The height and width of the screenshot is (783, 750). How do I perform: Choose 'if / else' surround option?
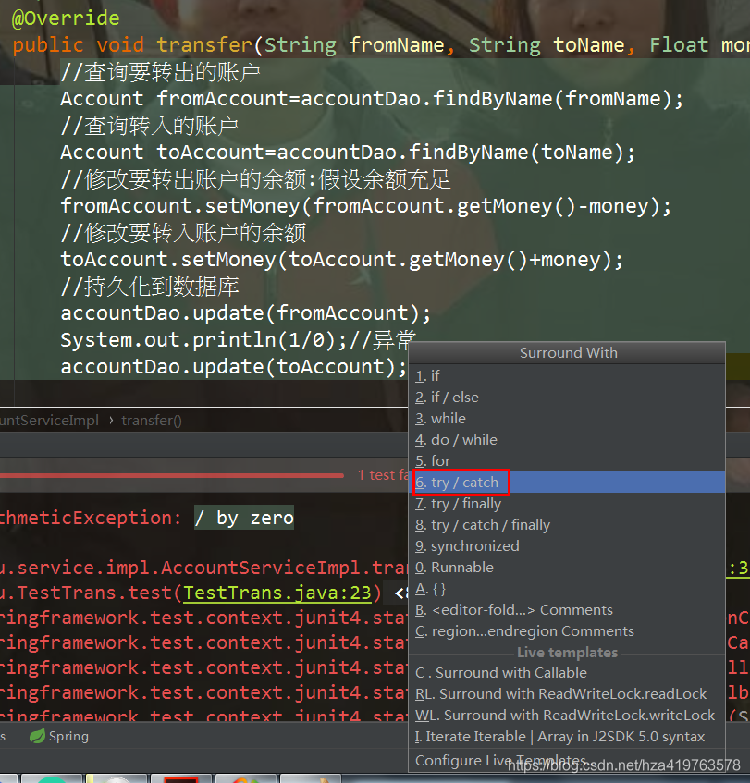pyautogui.click(x=567, y=397)
